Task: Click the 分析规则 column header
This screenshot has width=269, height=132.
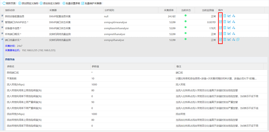Action: click(130, 10)
